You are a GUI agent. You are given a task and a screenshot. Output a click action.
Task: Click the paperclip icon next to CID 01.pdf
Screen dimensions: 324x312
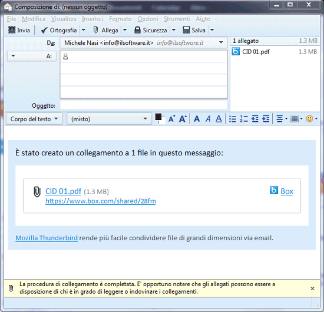pyautogui.click(x=37, y=192)
